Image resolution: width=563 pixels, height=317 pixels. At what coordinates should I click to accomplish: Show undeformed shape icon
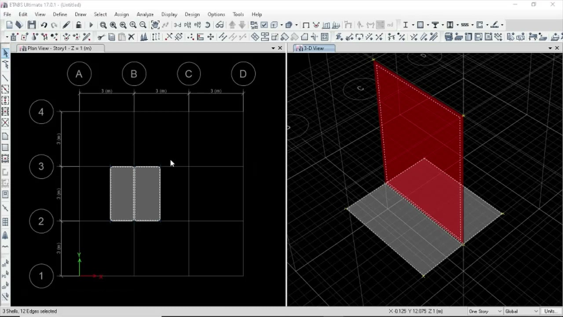pos(306,25)
